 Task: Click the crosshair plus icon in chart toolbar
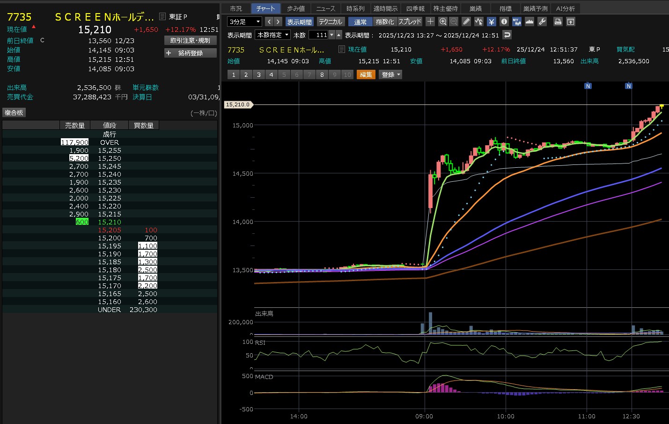(431, 22)
